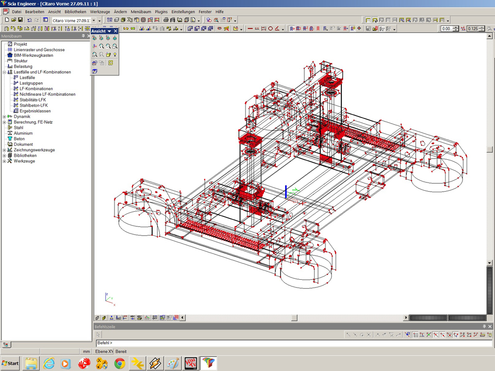This screenshot has width=495, height=371.
Task: Open the Werkzeuge menu
Action: point(100,11)
